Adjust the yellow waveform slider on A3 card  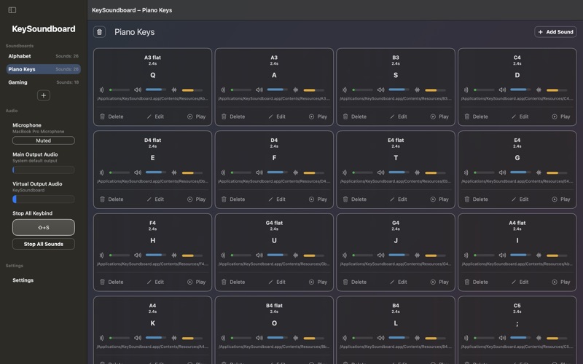(314, 90)
